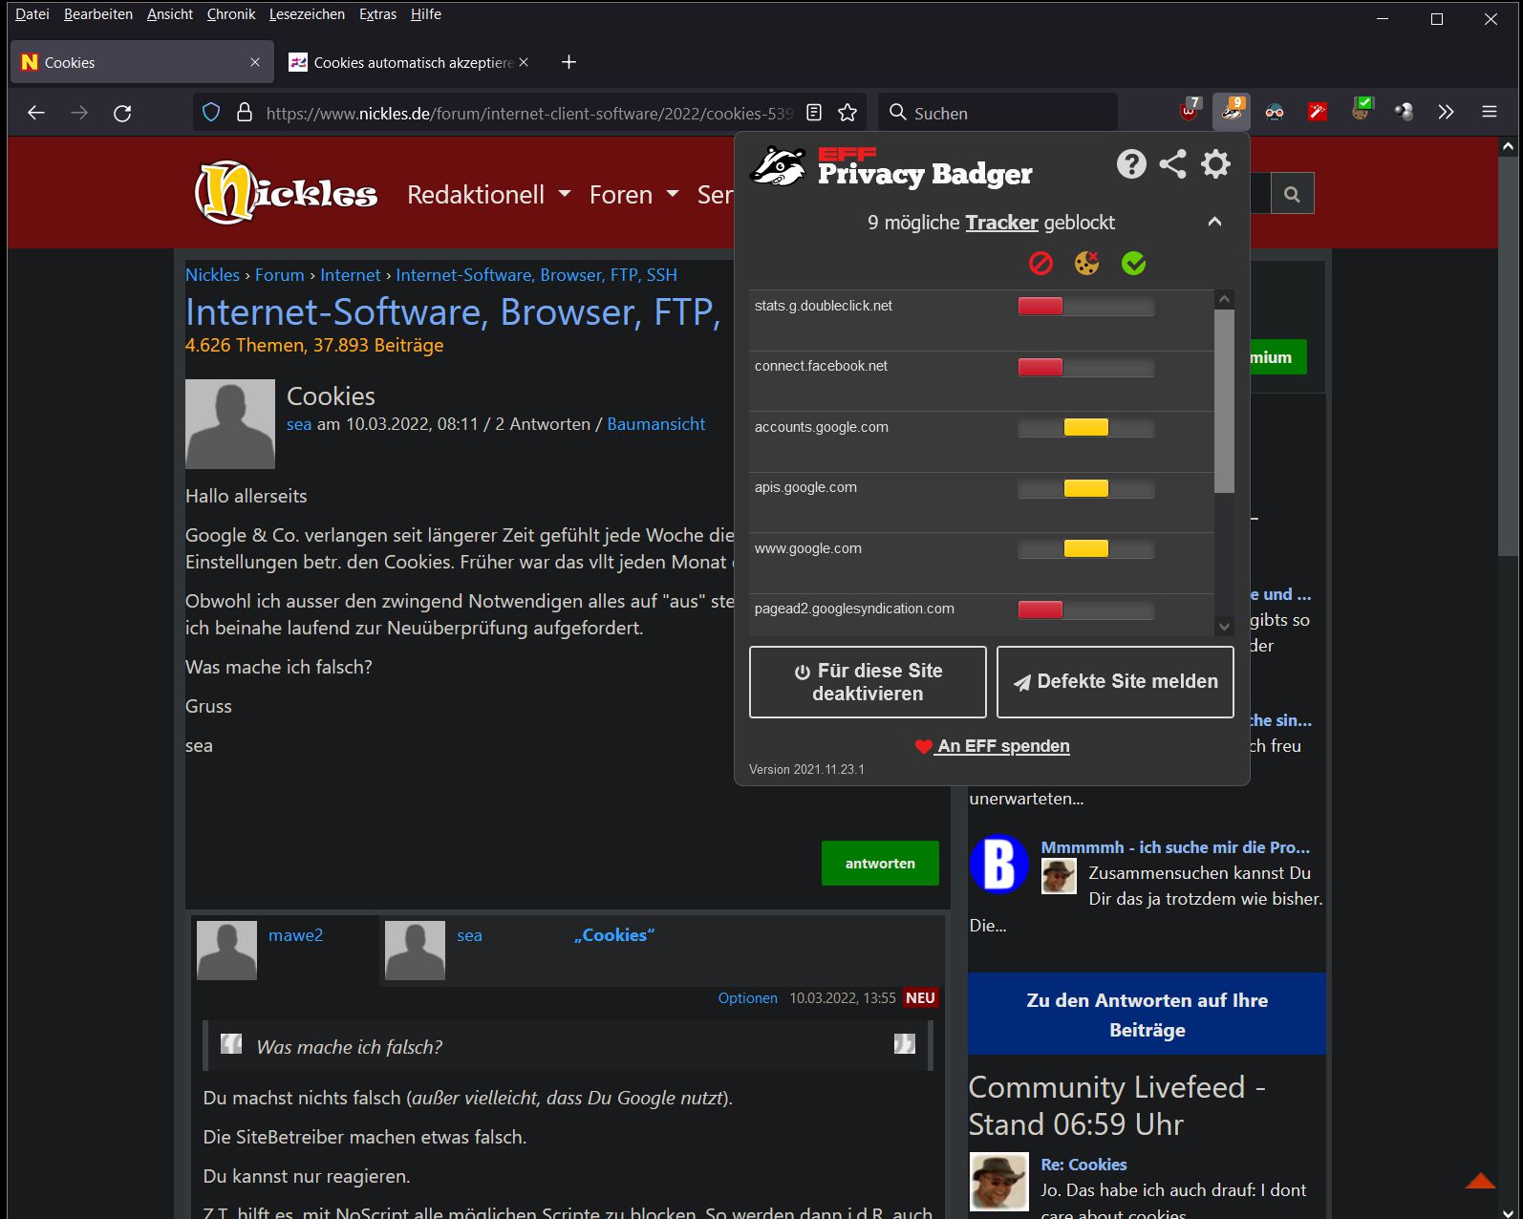
Task: Open the extension with spectacles icon
Action: 1275,113
